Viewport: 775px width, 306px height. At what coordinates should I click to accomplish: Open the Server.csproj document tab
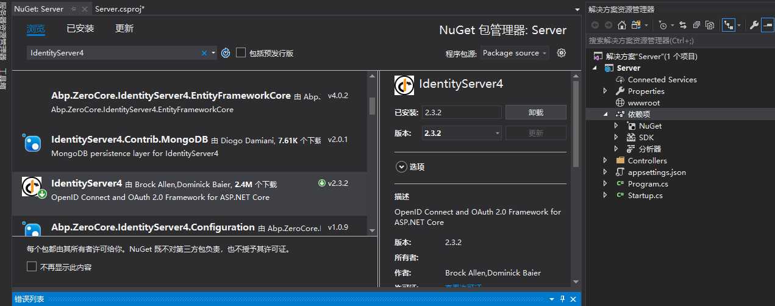[120, 9]
